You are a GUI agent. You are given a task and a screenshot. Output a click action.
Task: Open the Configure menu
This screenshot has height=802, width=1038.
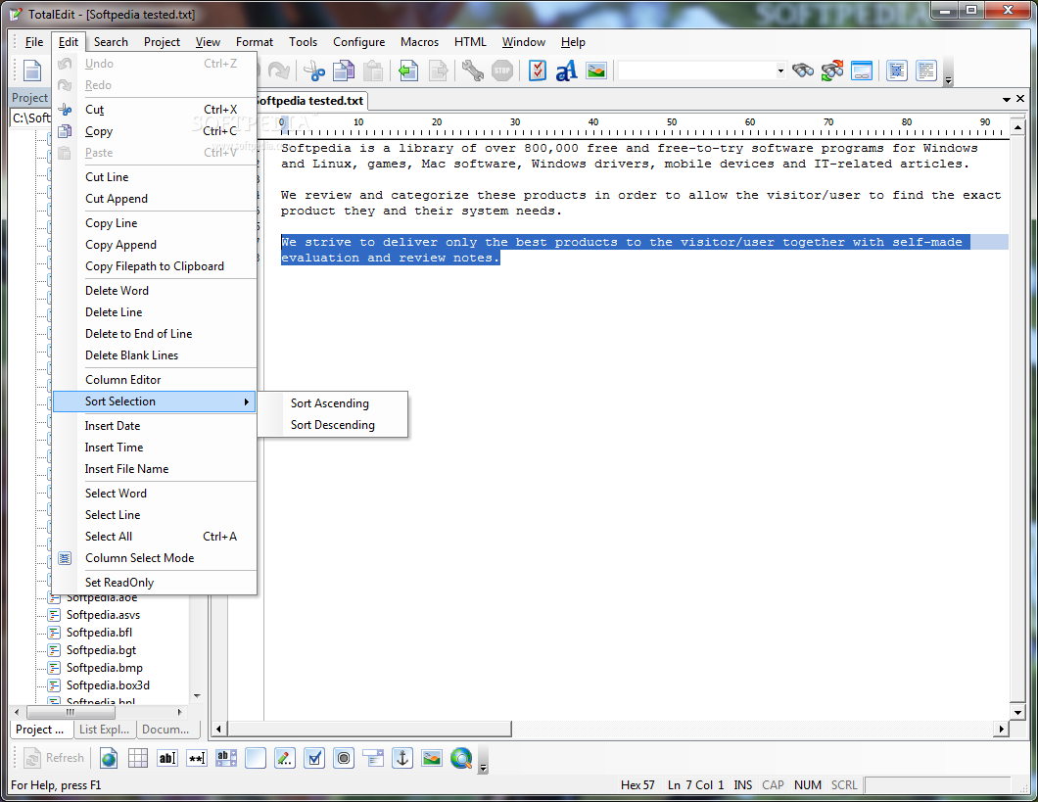(358, 42)
